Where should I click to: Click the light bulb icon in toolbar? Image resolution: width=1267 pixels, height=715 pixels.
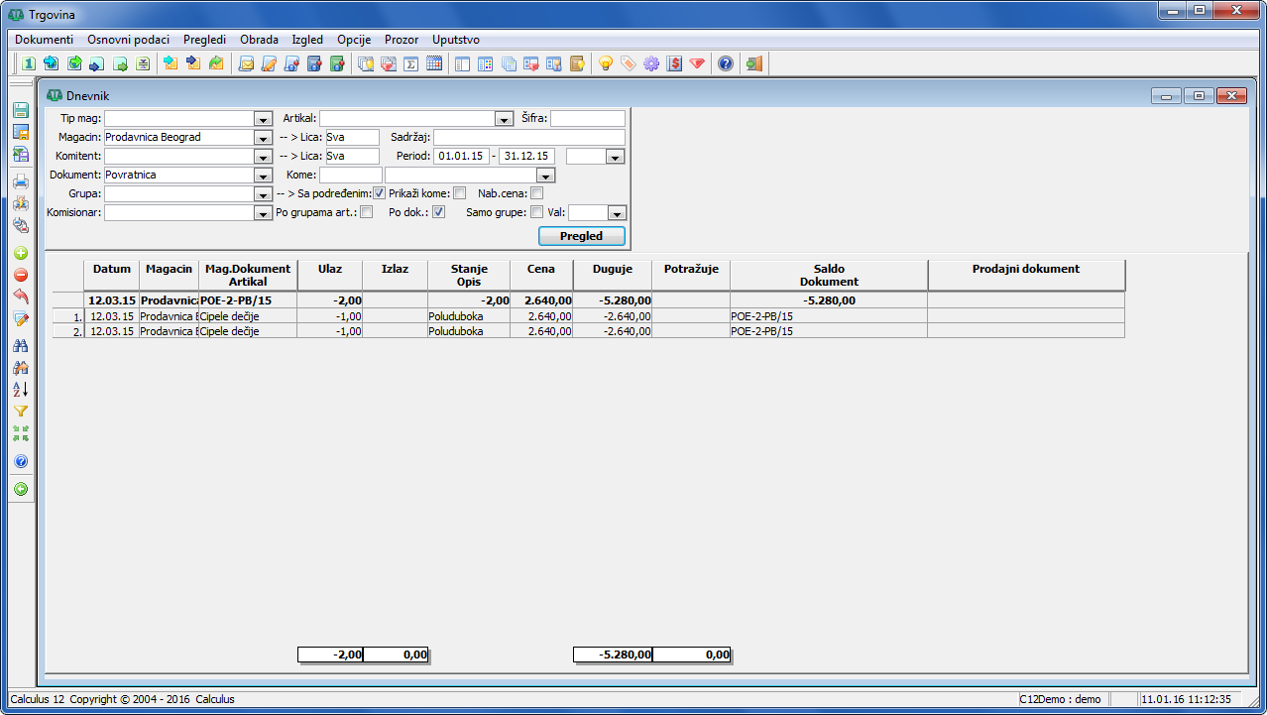[x=606, y=63]
